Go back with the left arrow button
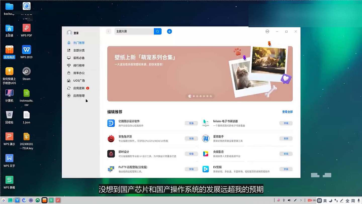This screenshot has height=204, width=362. click(109, 31)
